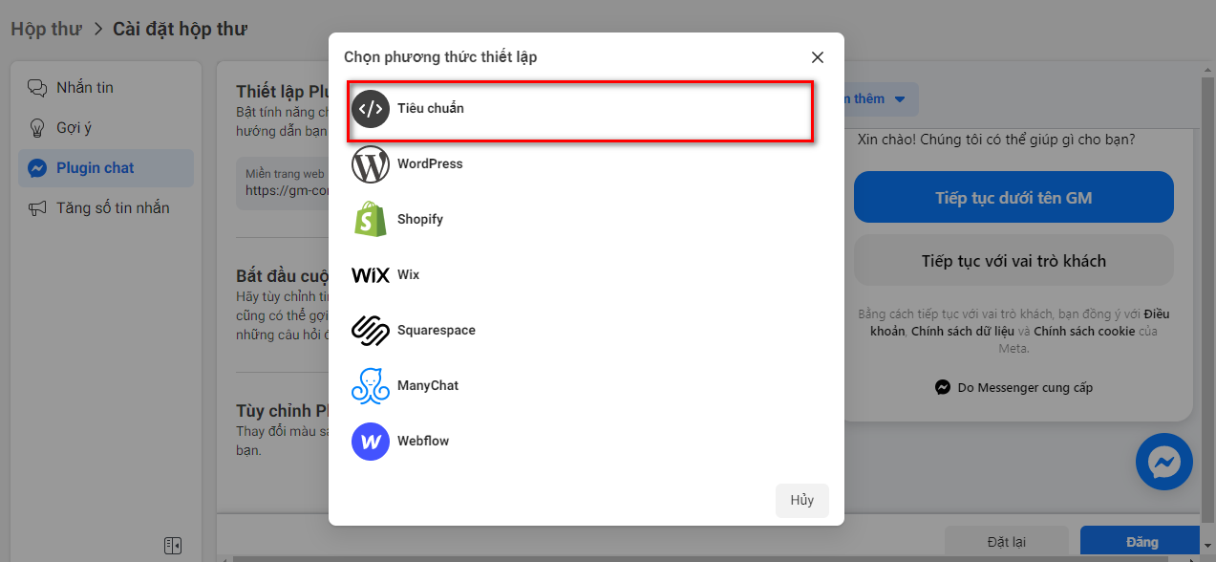The width and height of the screenshot is (1216, 562).
Task: Choose the WordPress text label
Action: [x=430, y=164]
